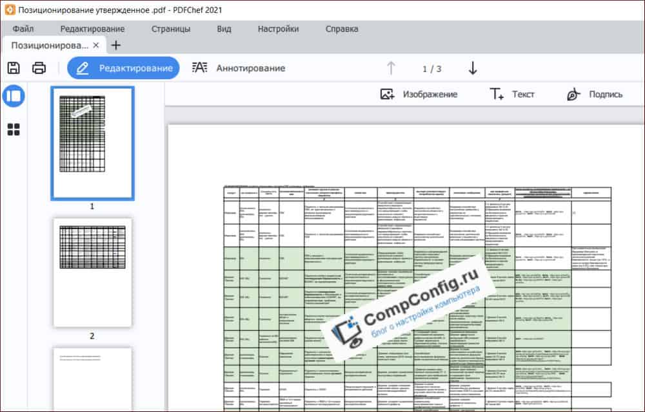Open the Файл menu
The width and height of the screenshot is (645, 412).
23,29
